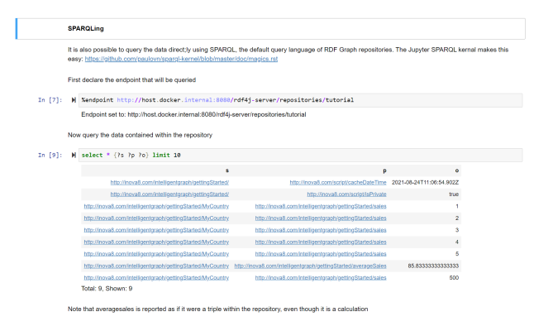
Task: Click the 'In [9]:' cell prompt
Action: 50,156
